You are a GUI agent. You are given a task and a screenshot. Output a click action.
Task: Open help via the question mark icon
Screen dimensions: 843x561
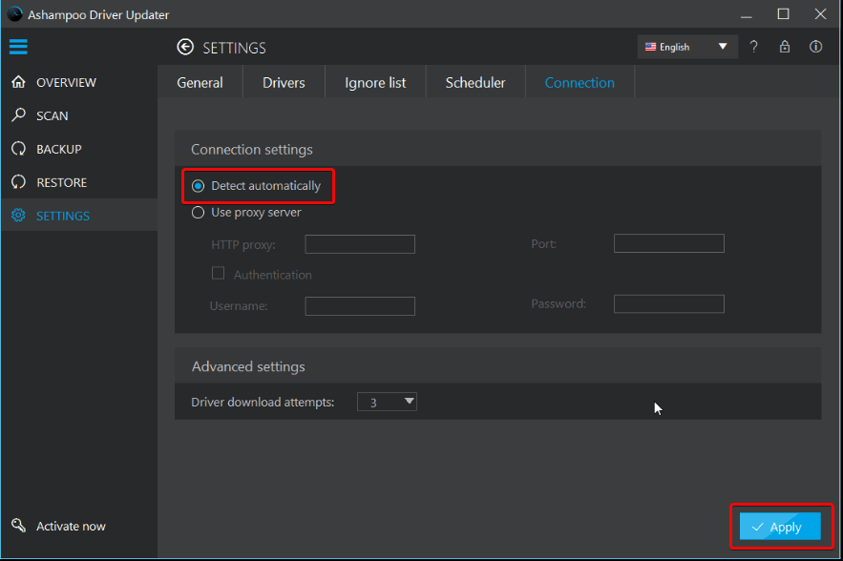click(x=753, y=46)
